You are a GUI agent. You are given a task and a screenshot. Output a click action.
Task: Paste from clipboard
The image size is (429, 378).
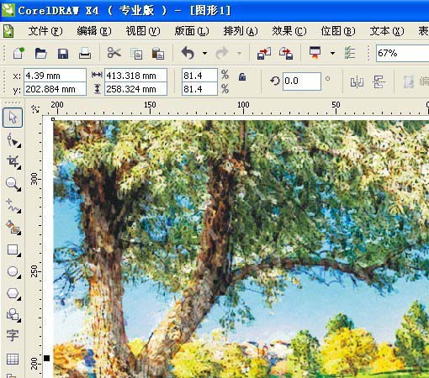click(158, 53)
